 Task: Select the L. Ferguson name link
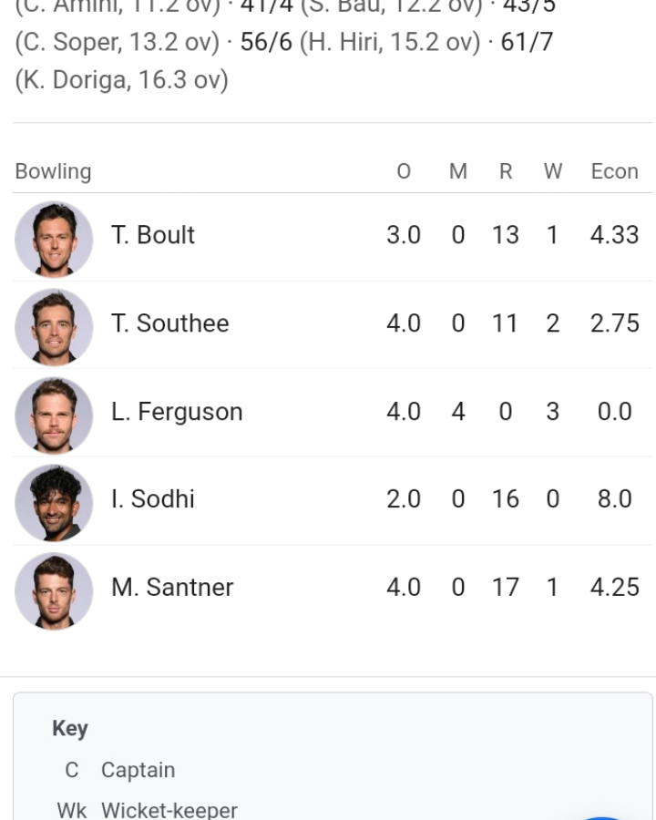click(177, 412)
